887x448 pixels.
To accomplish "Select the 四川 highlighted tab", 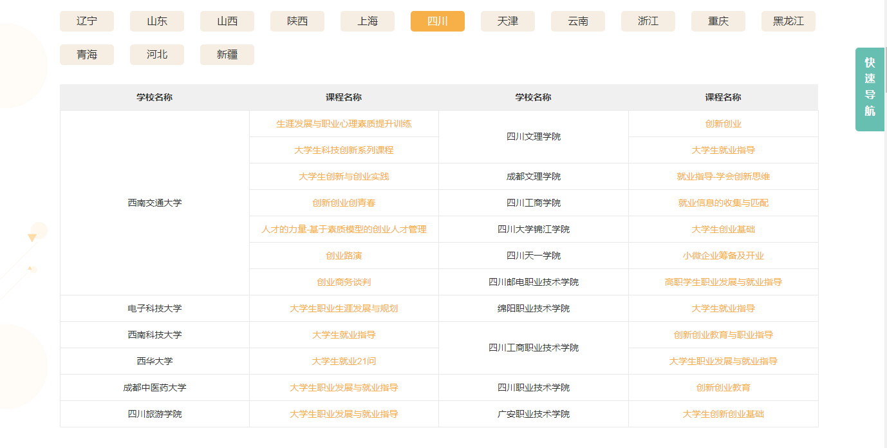I will click(x=438, y=21).
